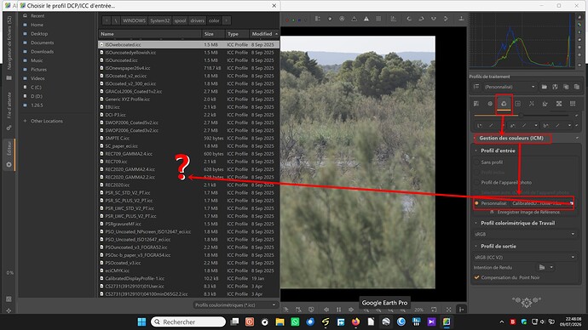The width and height of the screenshot is (588, 330).
Task: Toggle the highlight clipping warning triangle
Action: pyautogui.click(x=366, y=19)
